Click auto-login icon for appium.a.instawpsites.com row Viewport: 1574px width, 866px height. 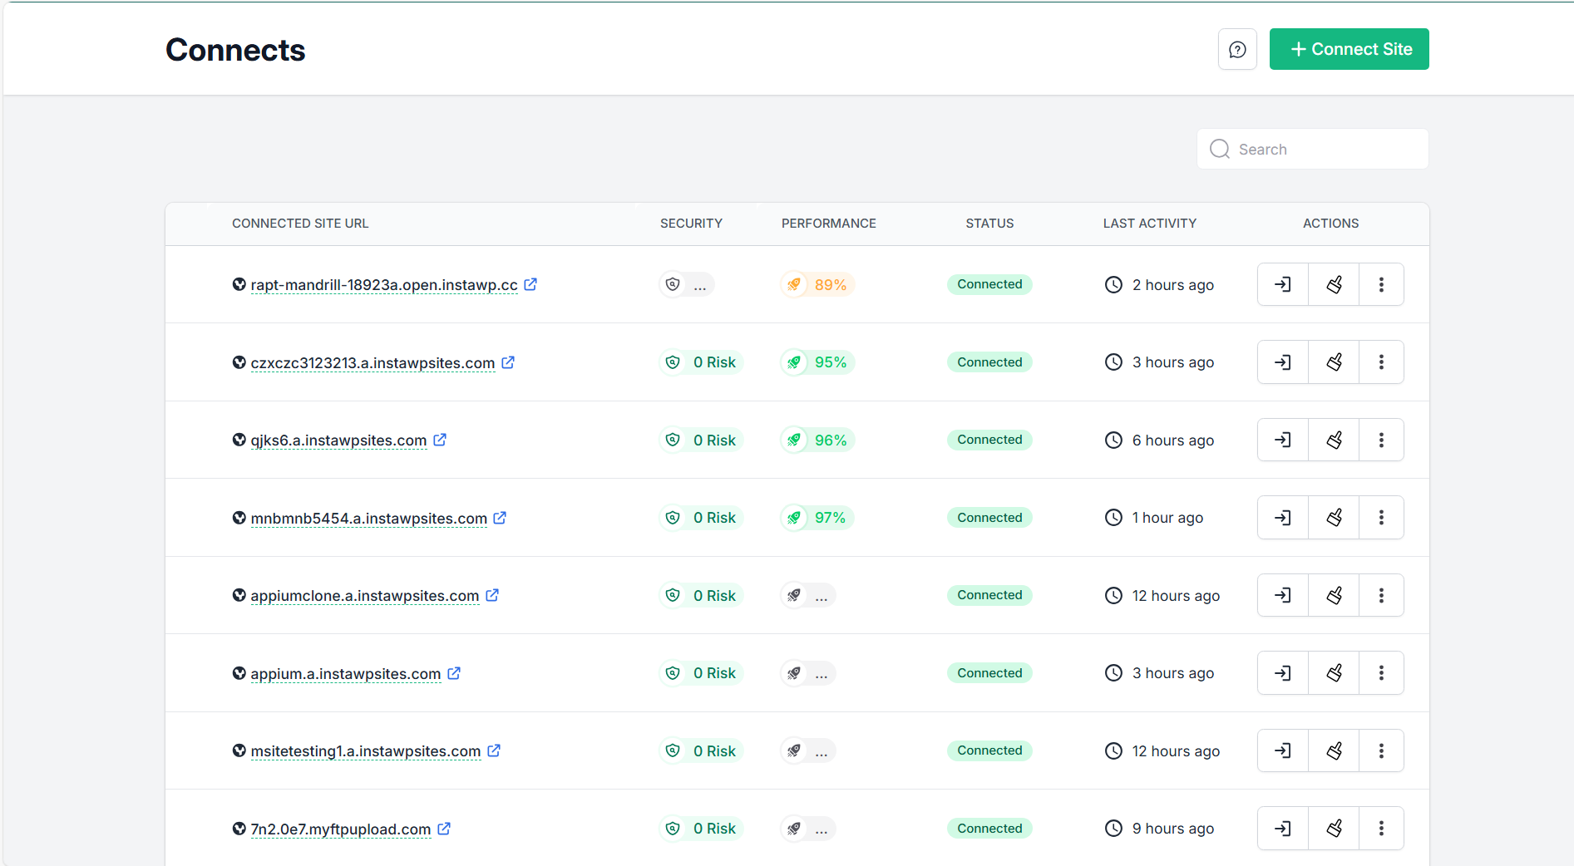pyautogui.click(x=1283, y=673)
